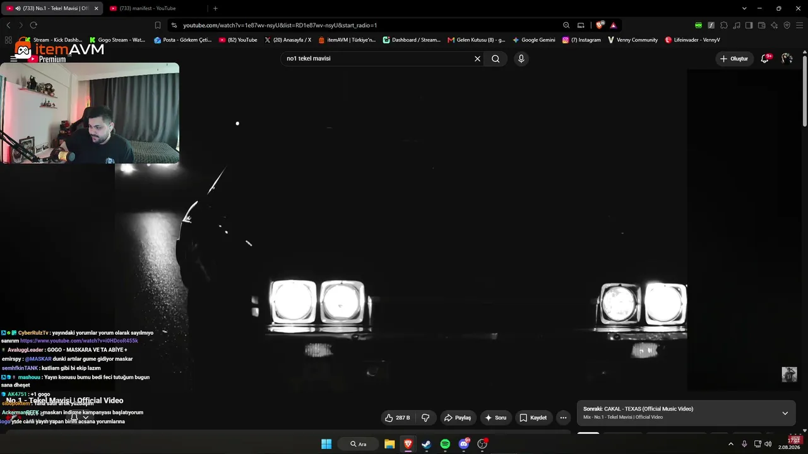Click the green HDX extension icon
808x454 pixels.
[x=699, y=25]
